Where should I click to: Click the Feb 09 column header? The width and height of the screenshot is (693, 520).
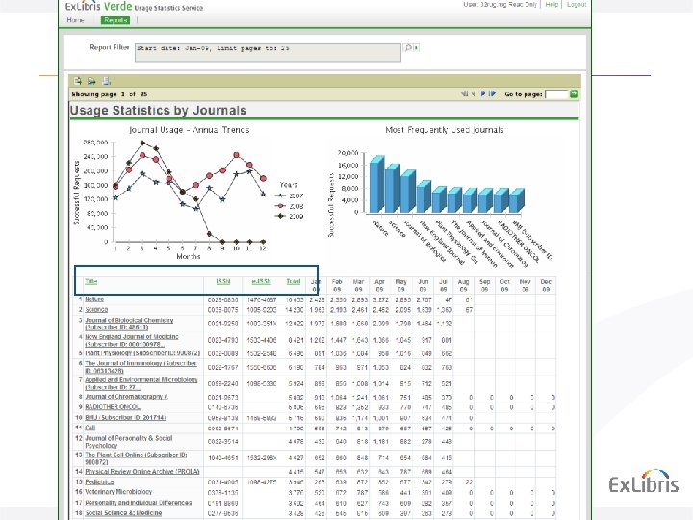337,285
